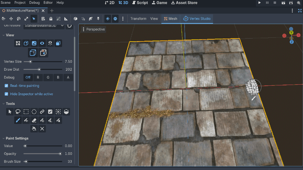Open the StandardMaterial3D dropdown
Viewport: 303px width, 170px height.
point(44,26)
